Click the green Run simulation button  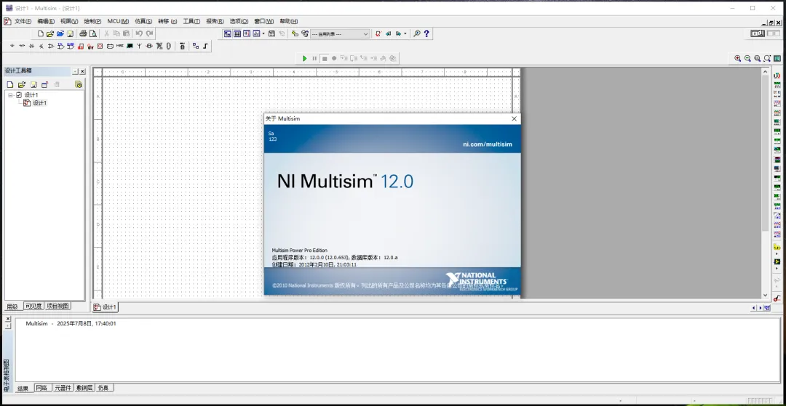[305, 59]
